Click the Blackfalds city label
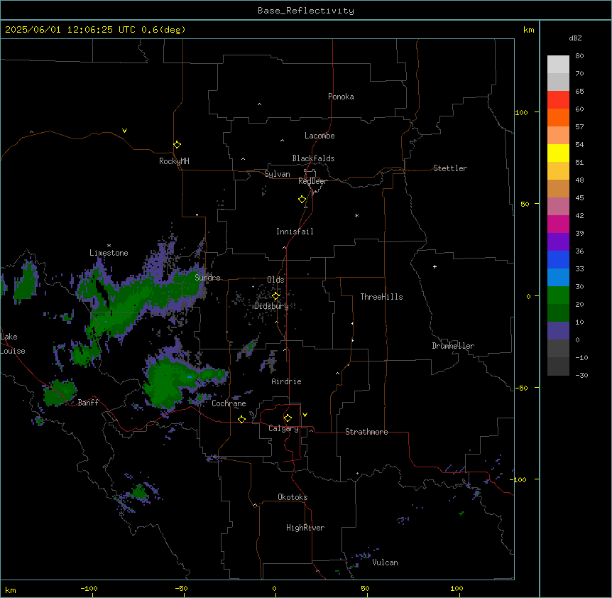 [313, 158]
